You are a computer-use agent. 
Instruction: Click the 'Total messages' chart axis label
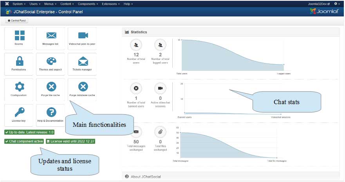coord(181,161)
